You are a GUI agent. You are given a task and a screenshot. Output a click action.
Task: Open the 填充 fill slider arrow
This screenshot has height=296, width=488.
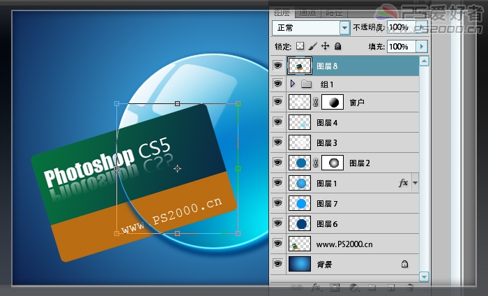click(x=422, y=47)
